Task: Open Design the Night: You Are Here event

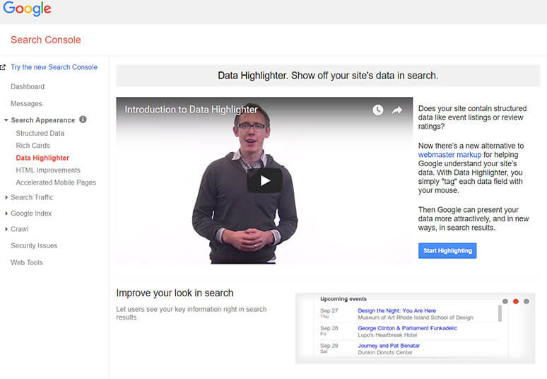Action: click(x=397, y=310)
